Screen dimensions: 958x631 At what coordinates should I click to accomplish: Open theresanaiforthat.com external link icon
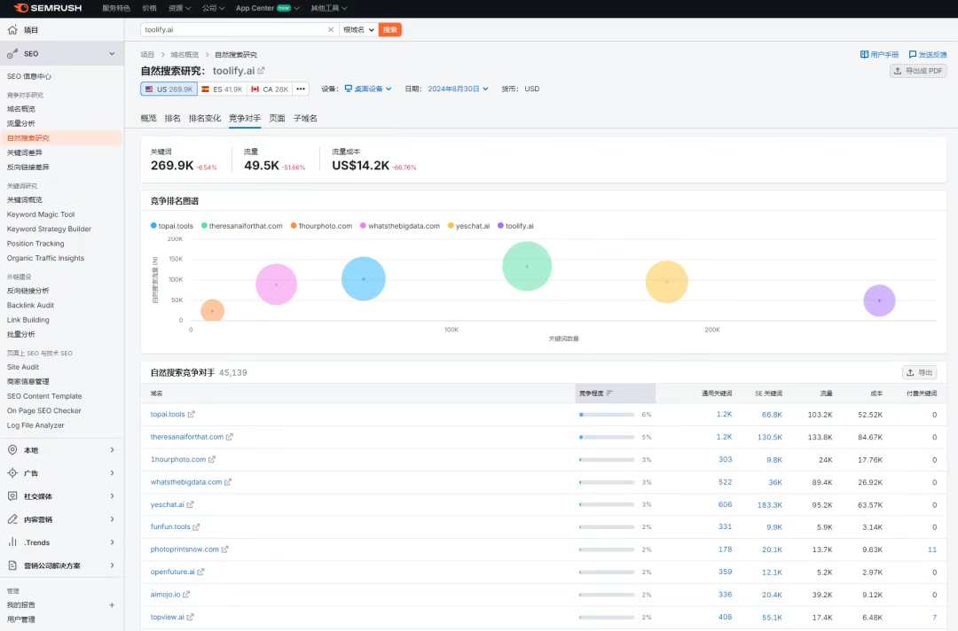pyautogui.click(x=230, y=437)
